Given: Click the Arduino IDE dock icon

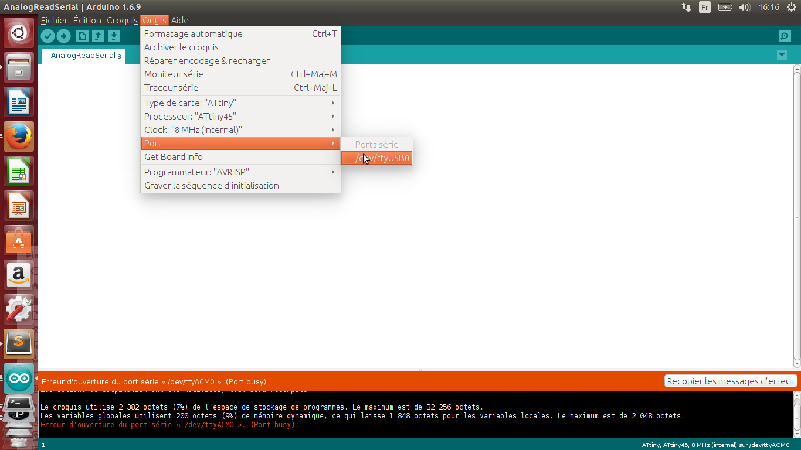Looking at the screenshot, I should coord(19,379).
